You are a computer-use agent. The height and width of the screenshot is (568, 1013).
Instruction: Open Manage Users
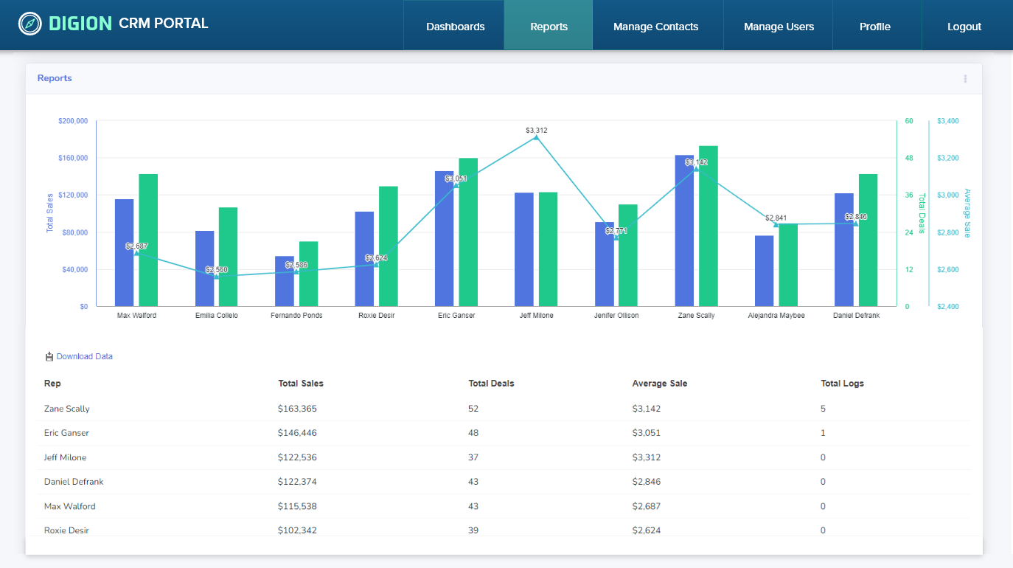(779, 25)
